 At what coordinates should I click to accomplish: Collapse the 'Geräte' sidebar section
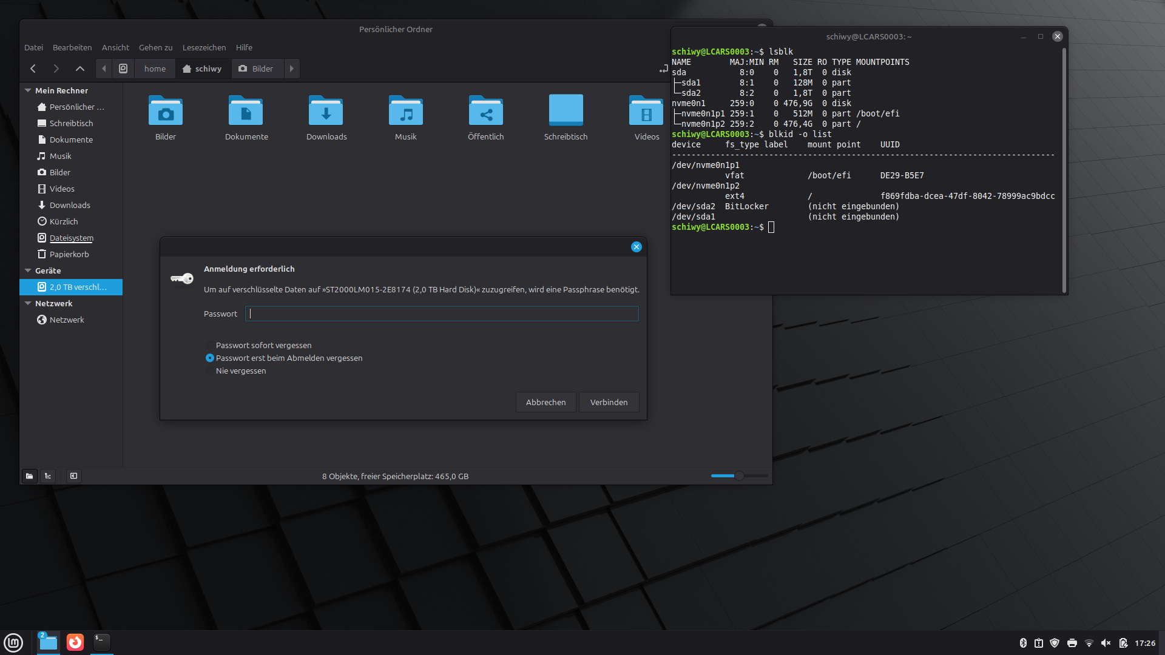(x=28, y=270)
